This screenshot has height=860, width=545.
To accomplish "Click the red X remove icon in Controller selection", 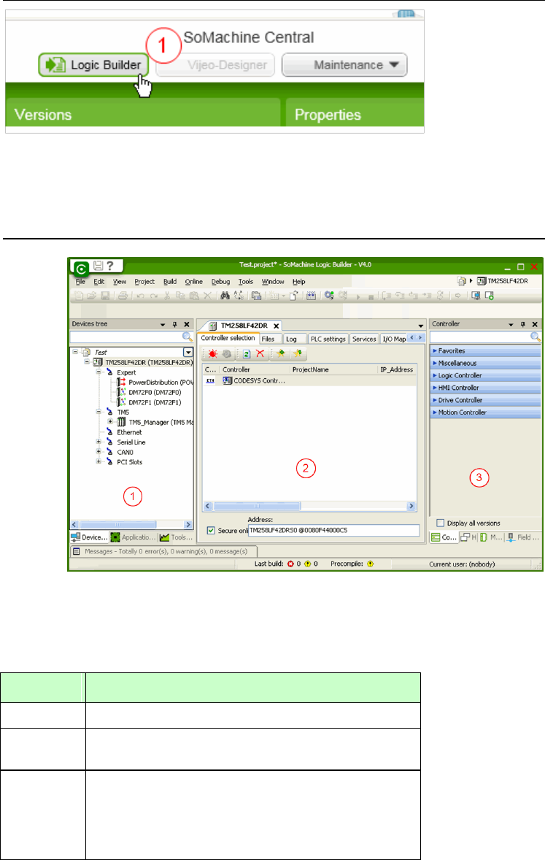I will coord(260,354).
